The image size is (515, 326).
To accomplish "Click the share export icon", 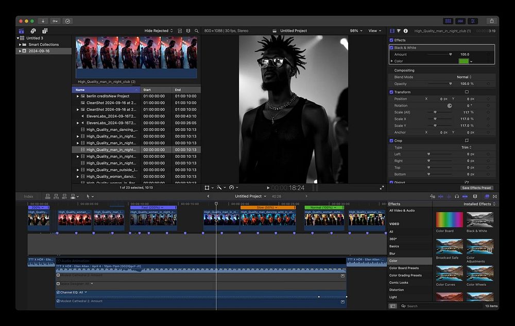I will coord(491,21).
